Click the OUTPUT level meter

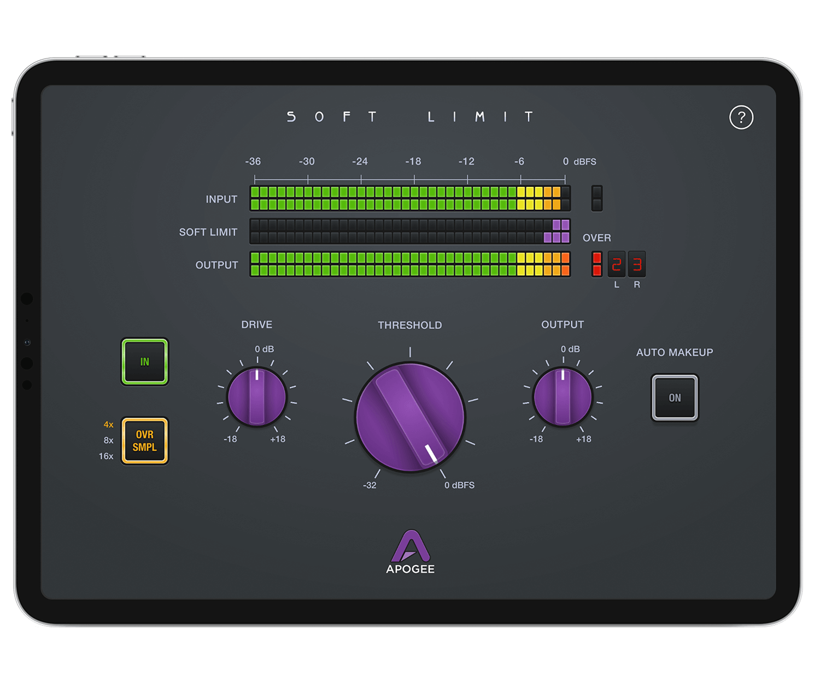(x=410, y=264)
